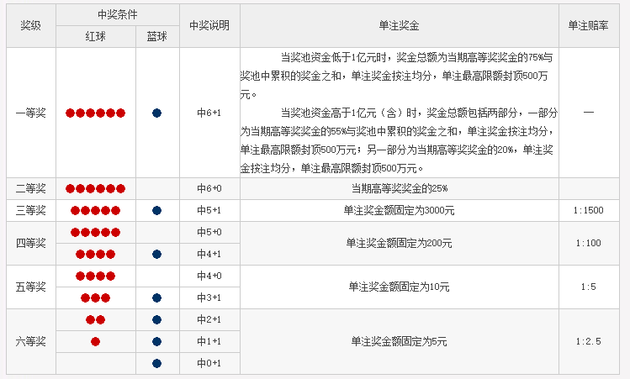Click the six red balls in 一等奖 row
This screenshot has width=630, height=379.
point(95,113)
